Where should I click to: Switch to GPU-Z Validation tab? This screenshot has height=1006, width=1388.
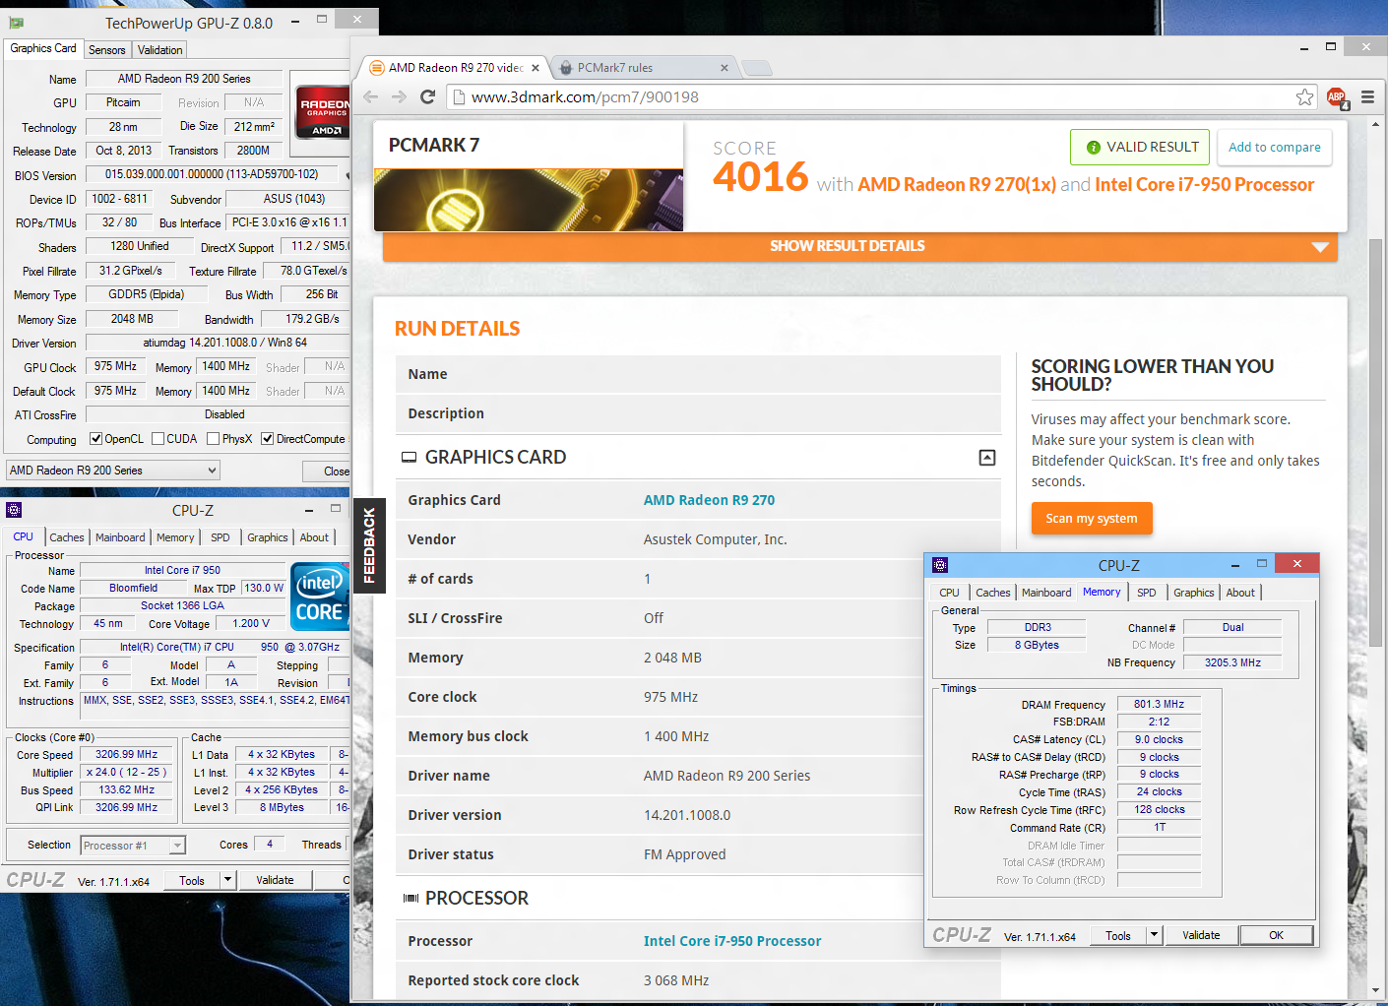coord(159,50)
